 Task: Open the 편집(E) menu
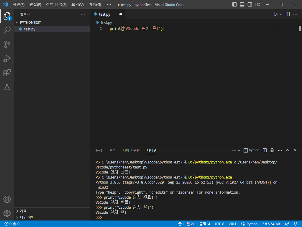[35, 4]
